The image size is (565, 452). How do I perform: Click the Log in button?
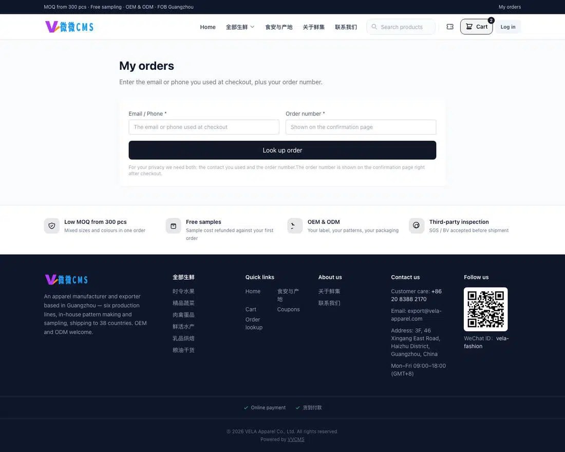pyautogui.click(x=507, y=27)
